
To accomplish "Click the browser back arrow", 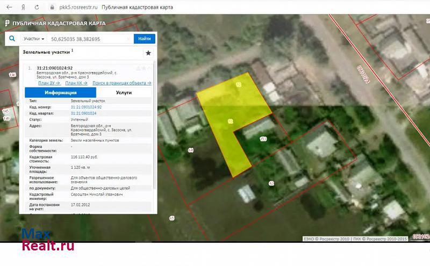I will 9,8.
